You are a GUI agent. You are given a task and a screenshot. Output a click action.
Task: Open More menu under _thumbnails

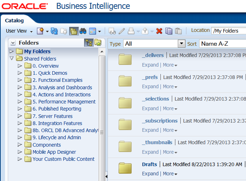click(170, 152)
